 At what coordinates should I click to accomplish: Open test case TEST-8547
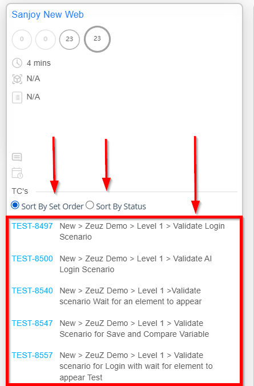32,323
